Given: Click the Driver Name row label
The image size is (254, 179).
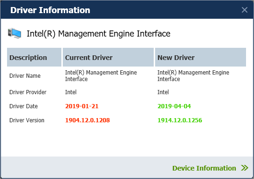Looking at the screenshot, I should point(25,75).
